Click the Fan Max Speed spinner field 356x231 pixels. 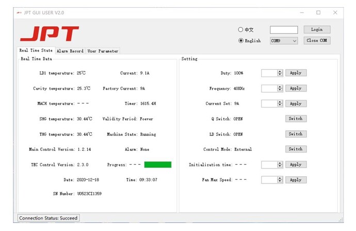[272, 180]
